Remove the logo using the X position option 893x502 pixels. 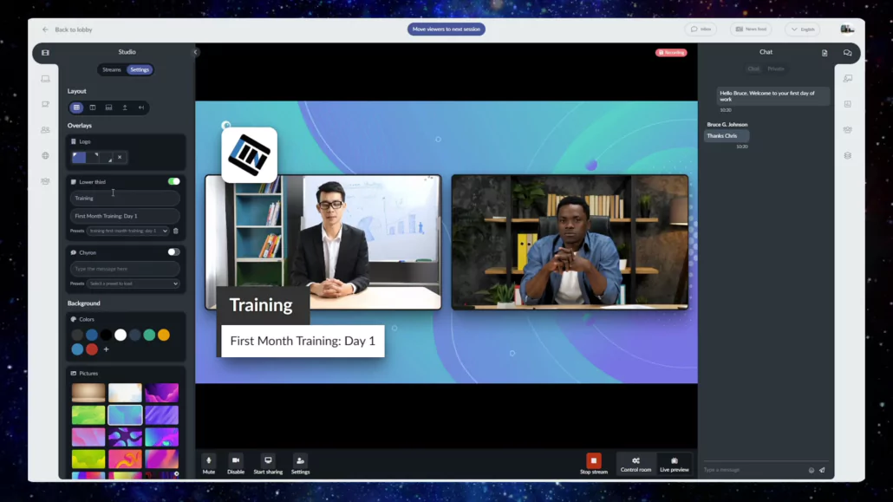(x=120, y=157)
